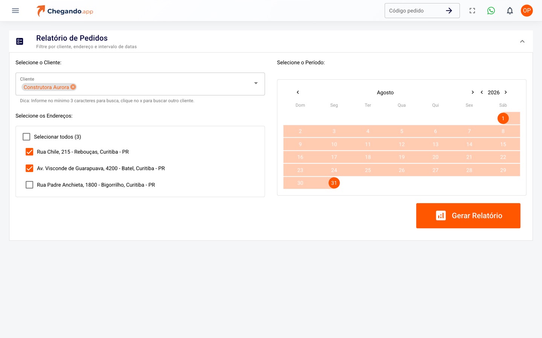Image resolution: width=542 pixels, height=338 pixels.
Task: Open the Cliente dropdown arrow
Action: pos(256,83)
